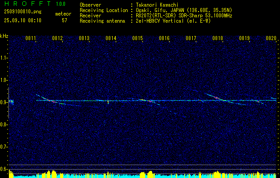This screenshot has width=280, height=178.
Task: Click time marker 0817
Action: [x=191, y=38]
